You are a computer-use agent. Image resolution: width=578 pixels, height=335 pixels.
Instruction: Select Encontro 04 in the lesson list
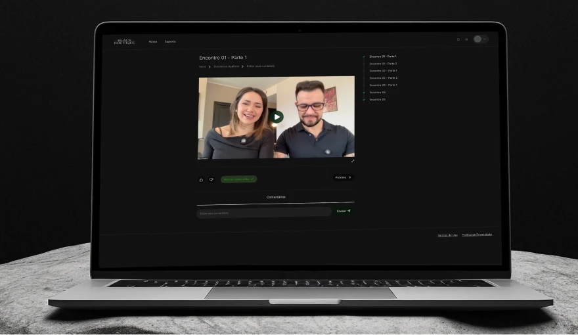[378, 93]
